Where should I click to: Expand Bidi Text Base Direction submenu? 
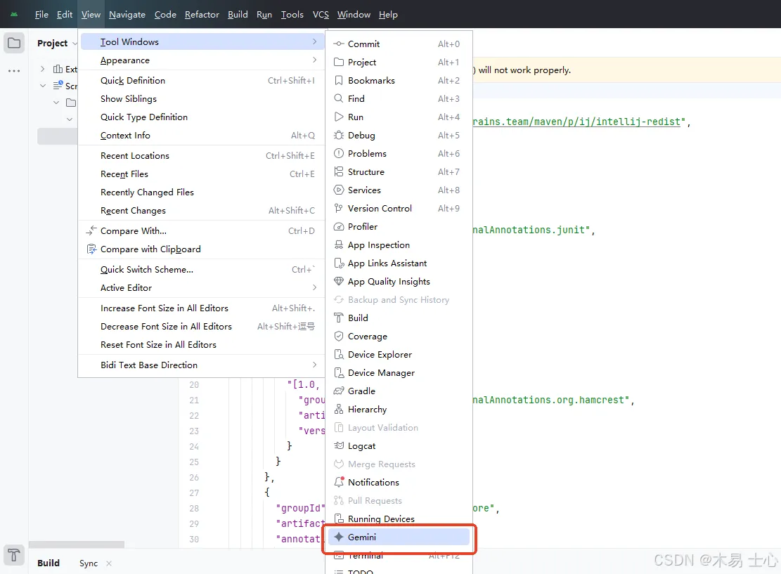point(202,365)
